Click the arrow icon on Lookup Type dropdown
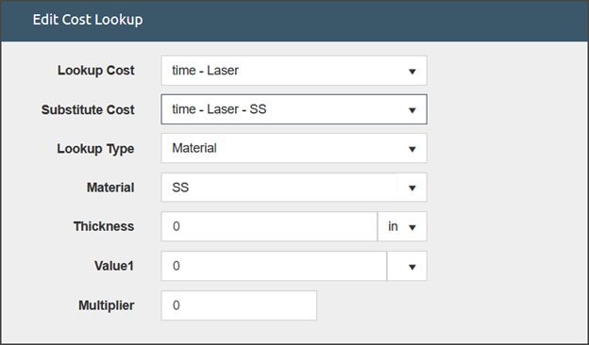Image resolution: width=589 pixels, height=345 pixels. point(412,149)
